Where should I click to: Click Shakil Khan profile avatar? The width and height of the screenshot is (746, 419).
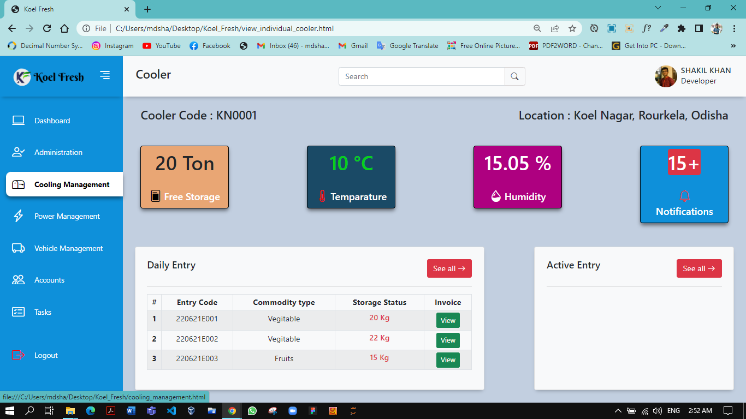click(x=666, y=76)
